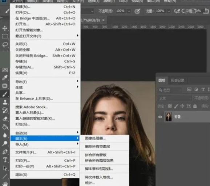Toggle lock transparent pixels in Layers panel
Viewport: 210px width, 186px height.
click(170, 106)
